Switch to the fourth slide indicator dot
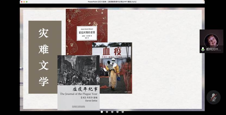 (117, 112)
